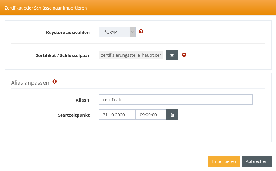Click the orange dialog title bar text
The width and height of the screenshot is (276, 171).
click(x=46, y=8)
